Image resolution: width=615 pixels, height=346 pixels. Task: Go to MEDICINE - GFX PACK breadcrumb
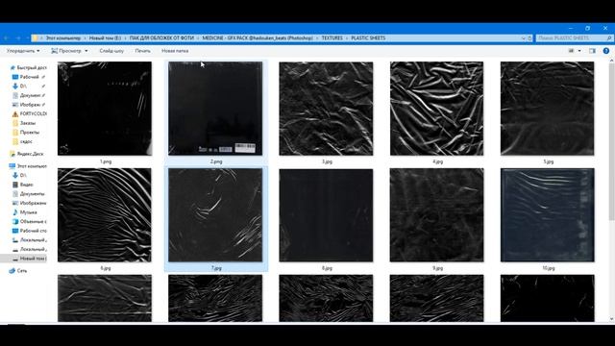(258, 38)
